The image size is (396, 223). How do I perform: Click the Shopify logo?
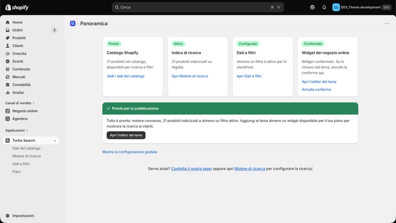point(17,7)
